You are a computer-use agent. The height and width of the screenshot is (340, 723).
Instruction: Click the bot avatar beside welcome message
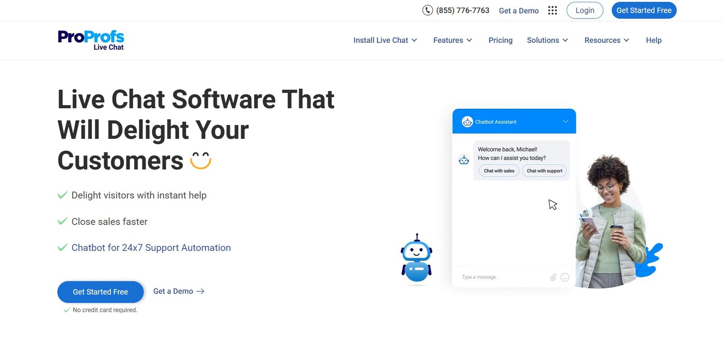click(464, 160)
